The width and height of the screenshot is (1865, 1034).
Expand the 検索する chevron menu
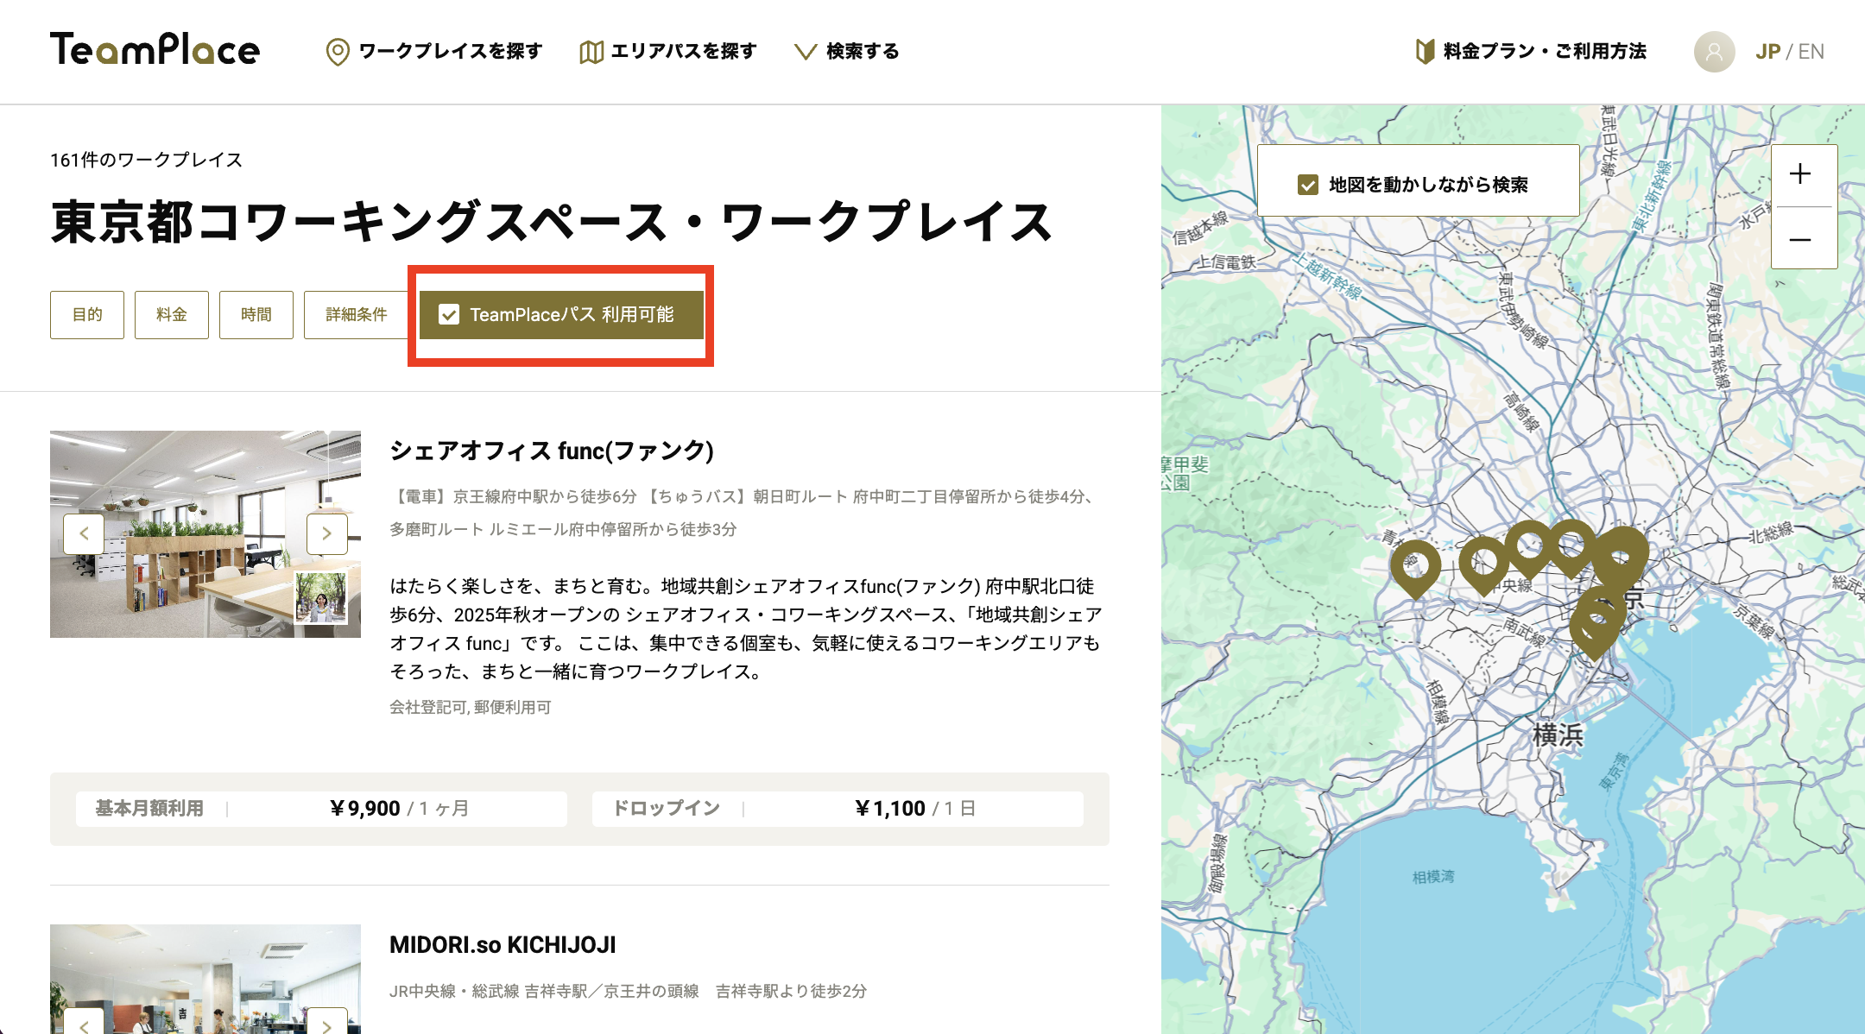pyautogui.click(x=805, y=51)
